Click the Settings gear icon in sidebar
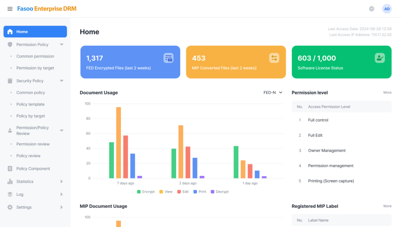The width and height of the screenshot is (401, 227). pos(10,207)
